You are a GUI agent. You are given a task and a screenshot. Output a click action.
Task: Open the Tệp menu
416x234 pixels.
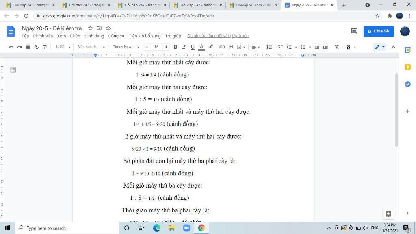point(25,36)
